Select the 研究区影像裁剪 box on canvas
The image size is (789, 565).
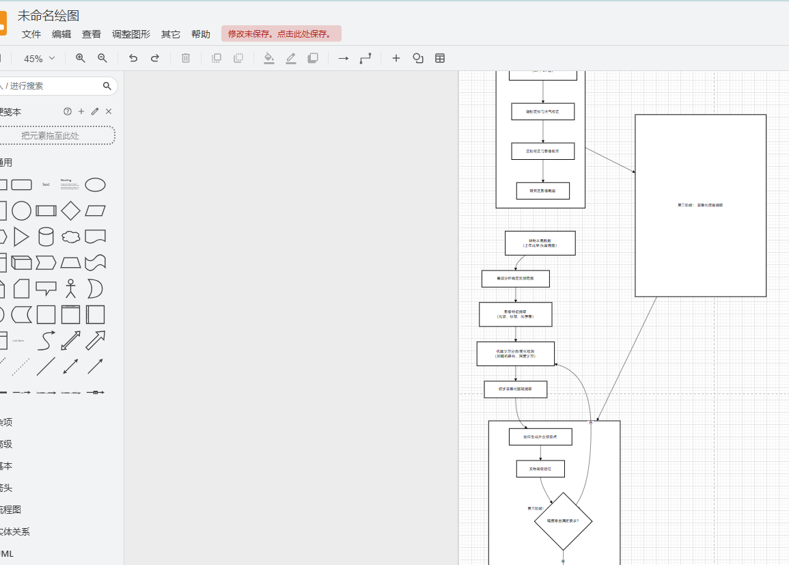pos(543,191)
